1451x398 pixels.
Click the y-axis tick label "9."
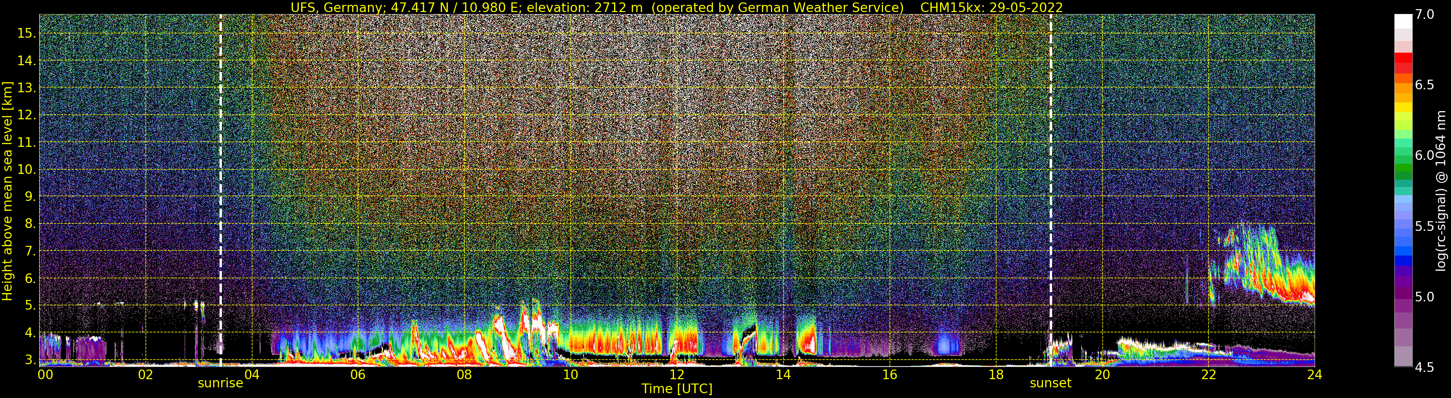pos(30,197)
